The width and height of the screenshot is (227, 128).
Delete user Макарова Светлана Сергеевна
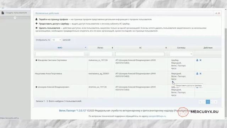click(200, 60)
